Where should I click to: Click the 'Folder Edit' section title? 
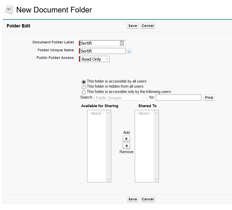point(18,26)
